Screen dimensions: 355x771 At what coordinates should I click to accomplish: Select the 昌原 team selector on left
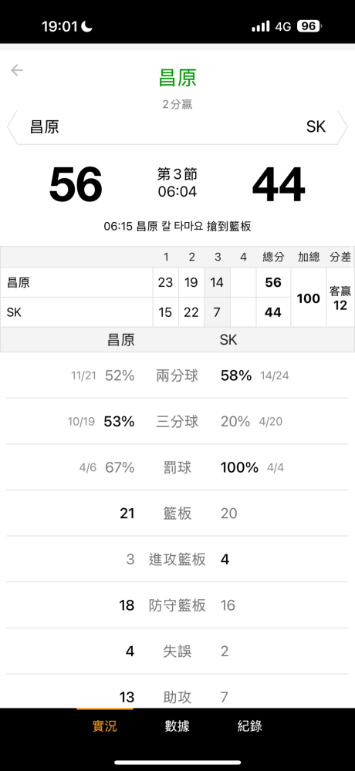(x=45, y=127)
